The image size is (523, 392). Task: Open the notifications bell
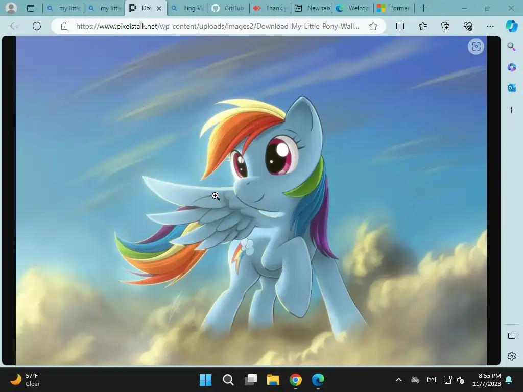[509, 380]
